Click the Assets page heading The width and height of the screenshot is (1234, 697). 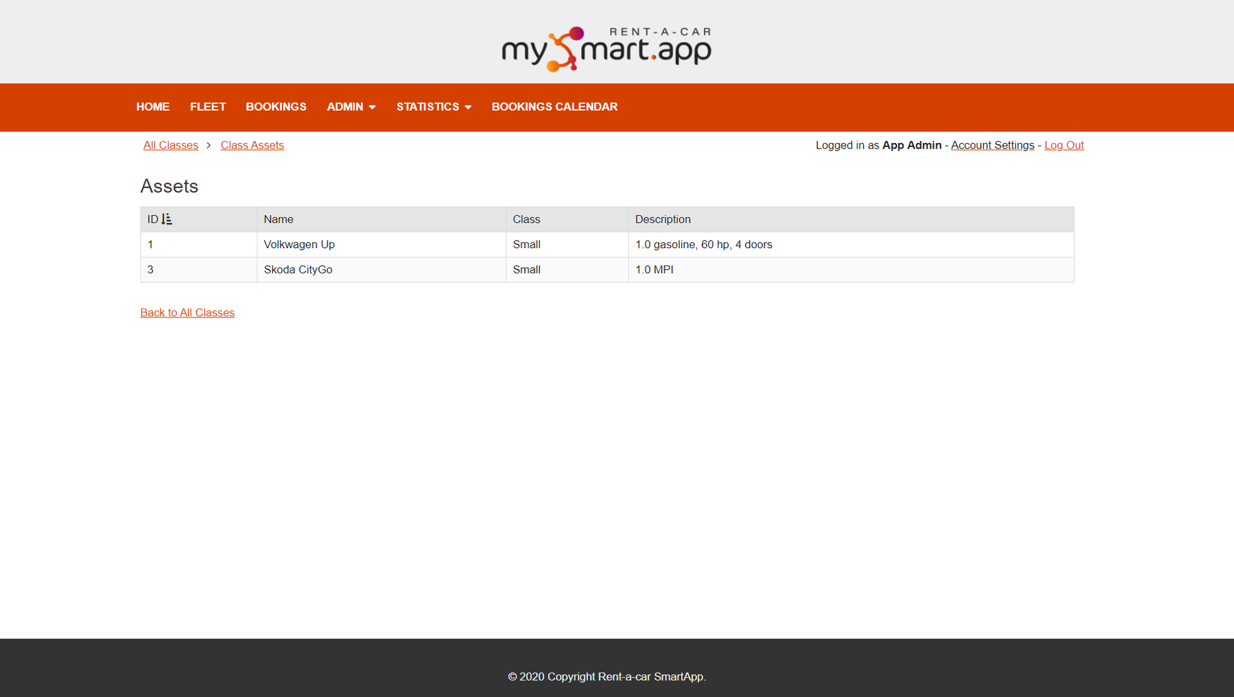point(169,186)
